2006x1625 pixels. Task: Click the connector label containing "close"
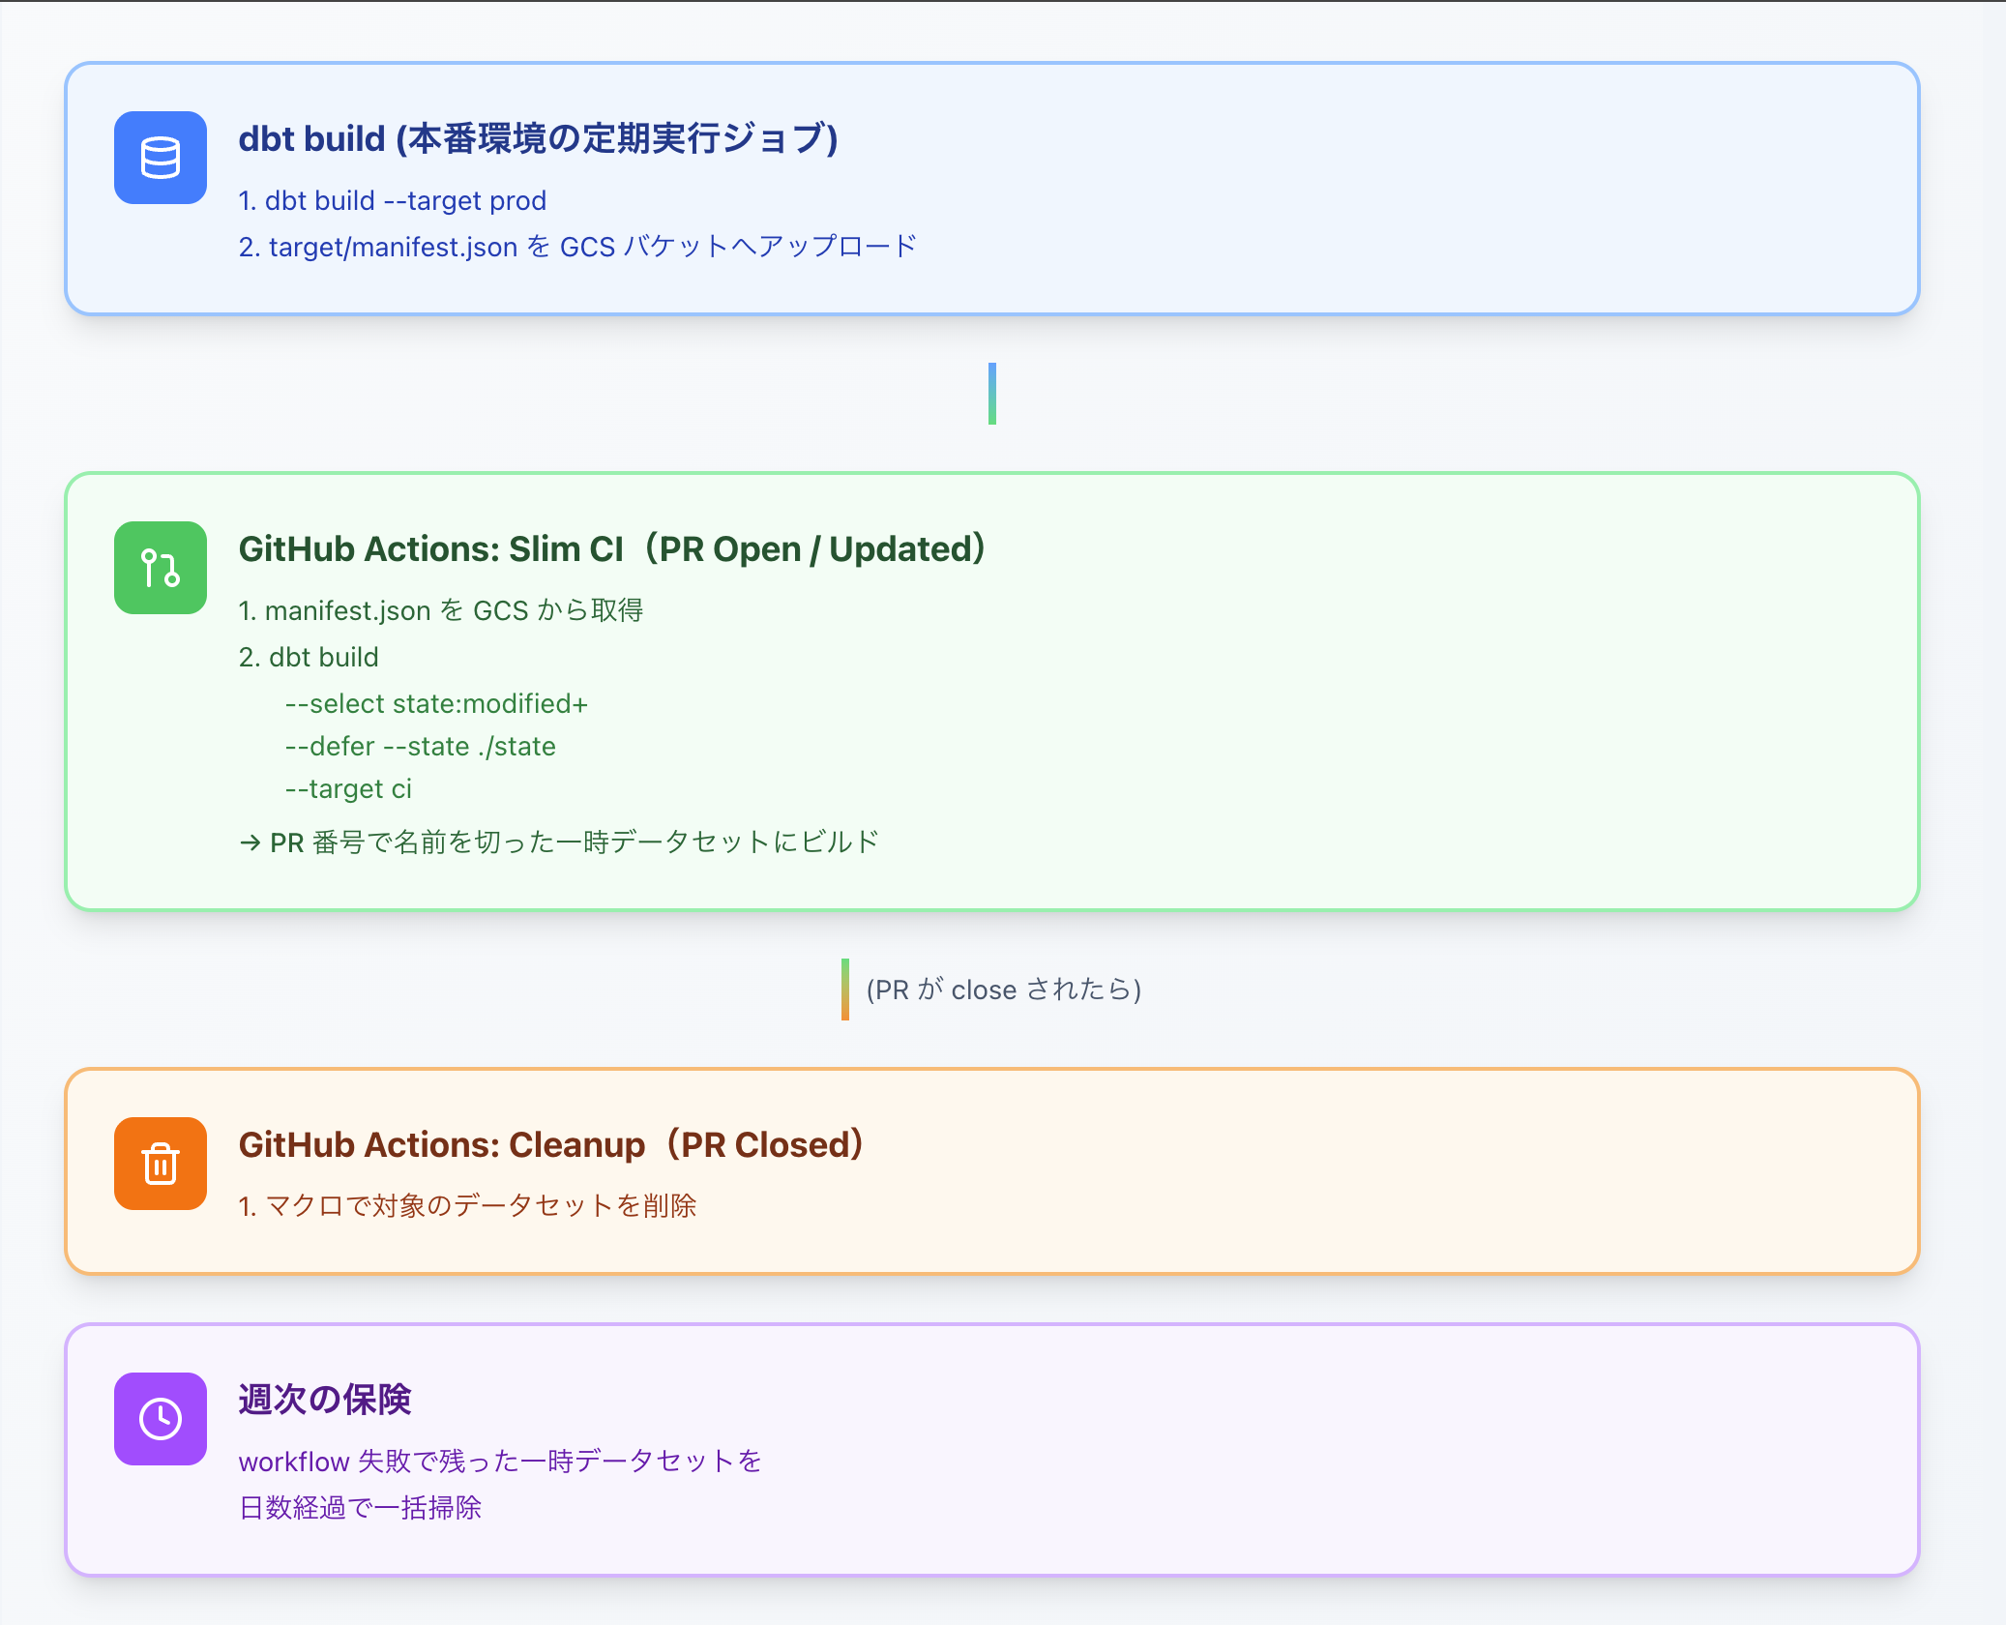pyautogui.click(x=1004, y=990)
